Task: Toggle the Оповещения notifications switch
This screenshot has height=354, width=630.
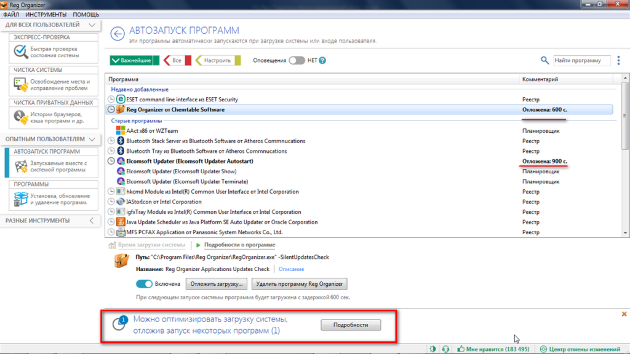Action: (x=297, y=60)
